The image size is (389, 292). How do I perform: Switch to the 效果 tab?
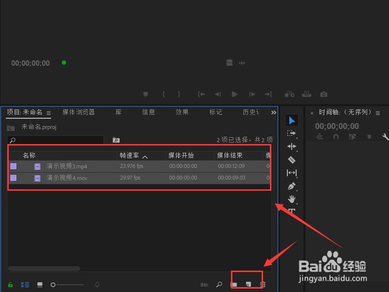[182, 112]
